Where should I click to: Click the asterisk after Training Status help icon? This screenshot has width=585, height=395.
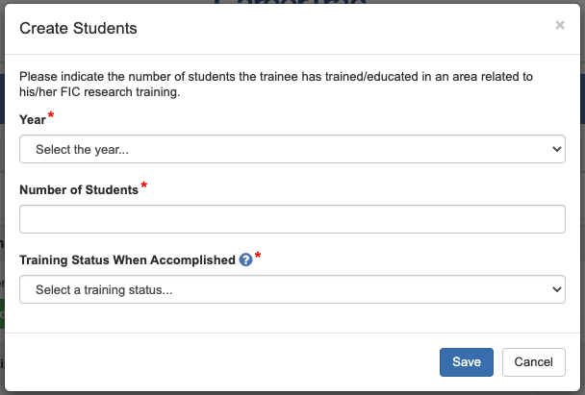tap(258, 257)
